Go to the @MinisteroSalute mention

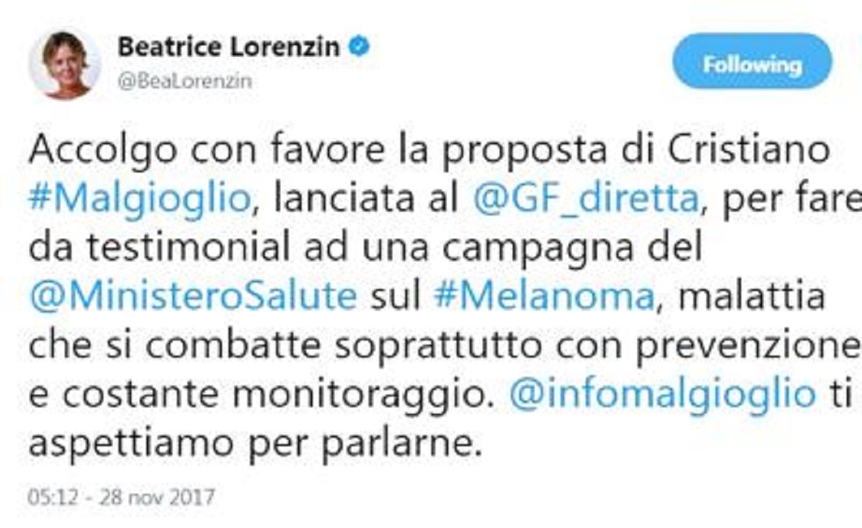coord(193,296)
